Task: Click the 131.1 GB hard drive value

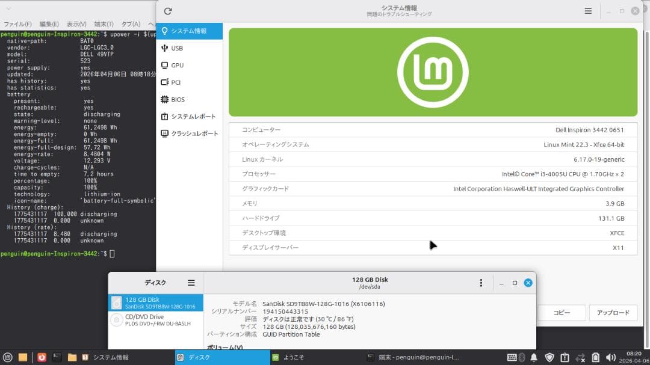Action: click(611, 218)
